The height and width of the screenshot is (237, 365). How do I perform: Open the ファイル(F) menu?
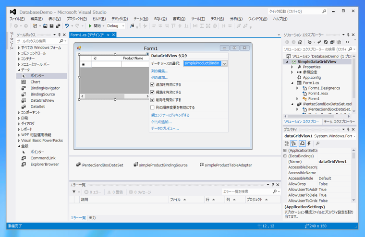tap(17, 19)
